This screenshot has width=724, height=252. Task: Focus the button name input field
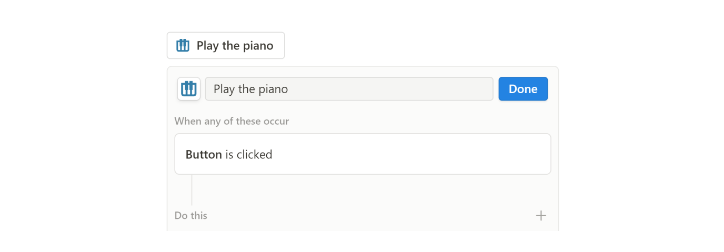click(349, 89)
